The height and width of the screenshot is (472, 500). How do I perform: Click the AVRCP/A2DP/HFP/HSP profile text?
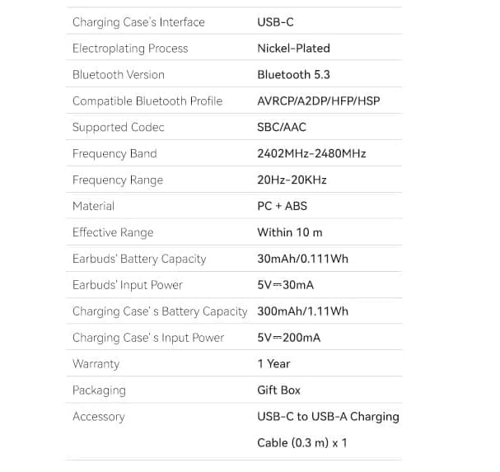(x=319, y=101)
